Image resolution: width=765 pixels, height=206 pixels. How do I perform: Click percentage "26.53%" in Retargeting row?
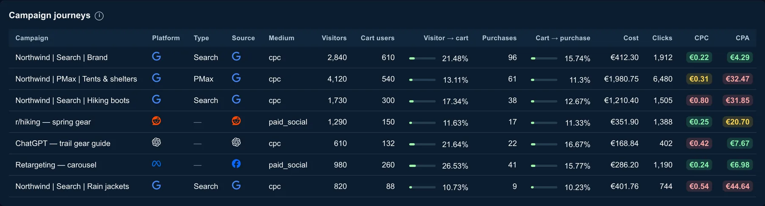[455, 166]
